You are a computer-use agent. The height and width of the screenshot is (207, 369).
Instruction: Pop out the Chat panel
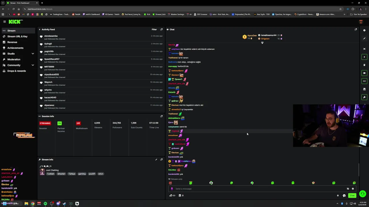(356, 29)
